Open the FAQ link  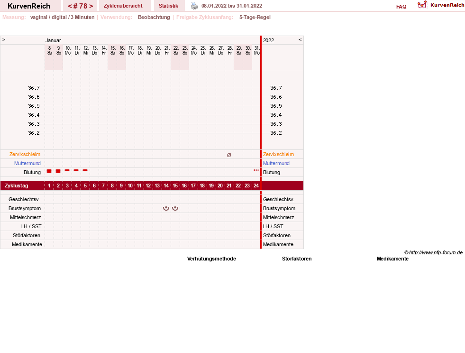coord(401,7)
